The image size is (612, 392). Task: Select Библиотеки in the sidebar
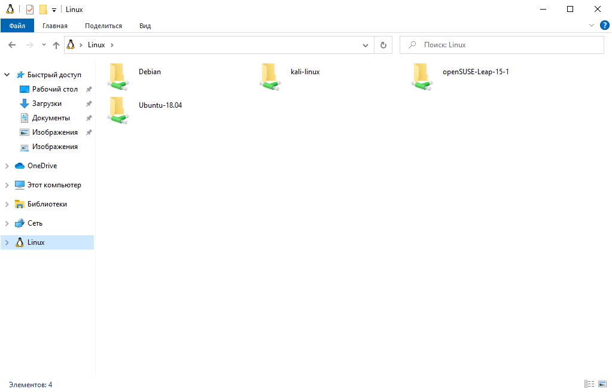click(x=47, y=204)
